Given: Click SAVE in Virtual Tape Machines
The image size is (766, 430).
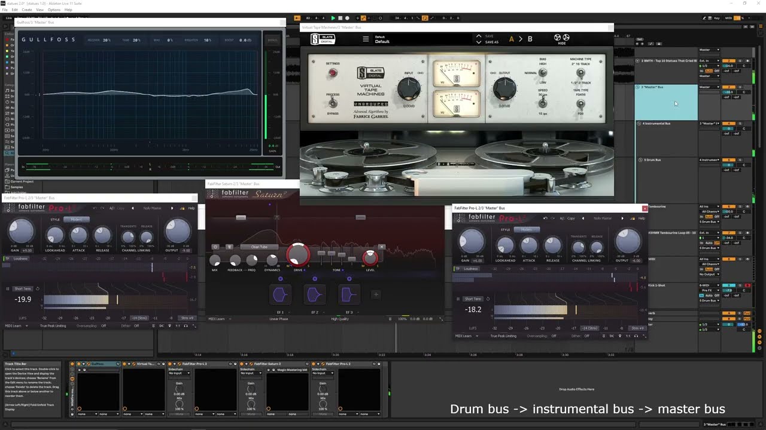Looking at the screenshot, I should pos(490,36).
